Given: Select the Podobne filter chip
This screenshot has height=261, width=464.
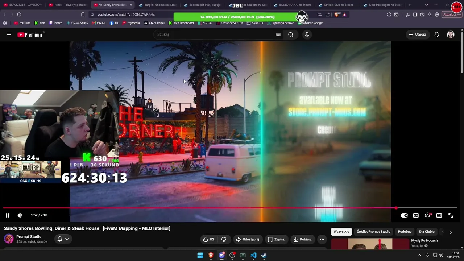Looking at the screenshot, I should [x=405, y=232].
